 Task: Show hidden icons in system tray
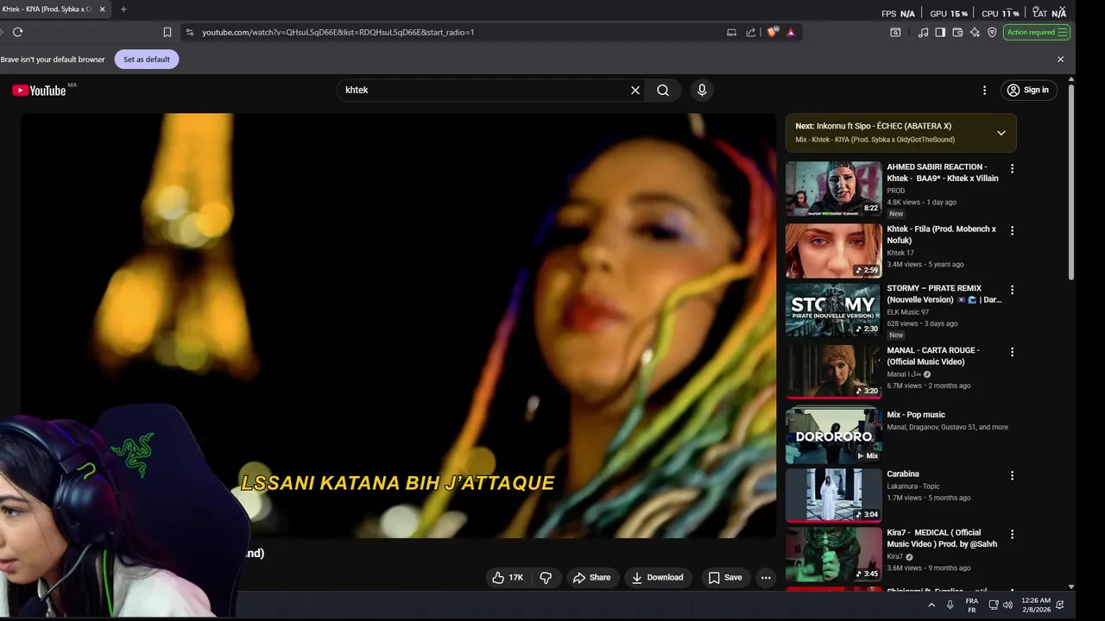pos(931,605)
